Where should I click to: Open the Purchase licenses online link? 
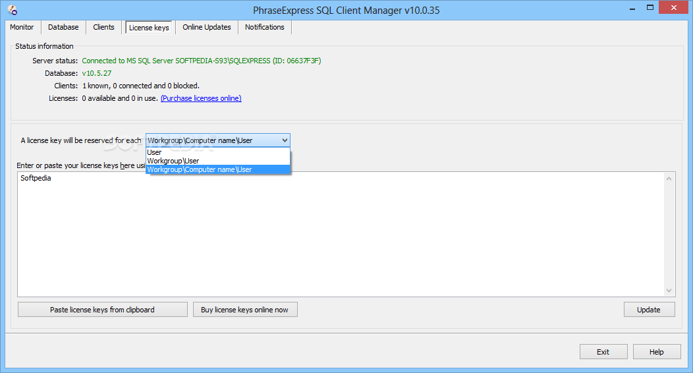201,98
